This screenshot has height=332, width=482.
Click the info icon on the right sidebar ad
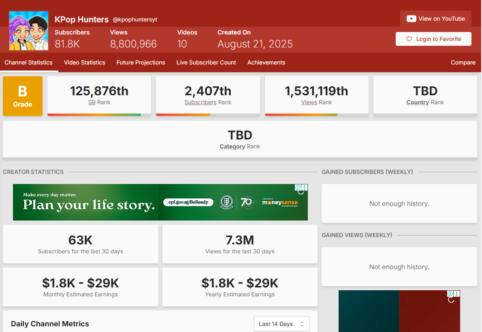click(450, 293)
